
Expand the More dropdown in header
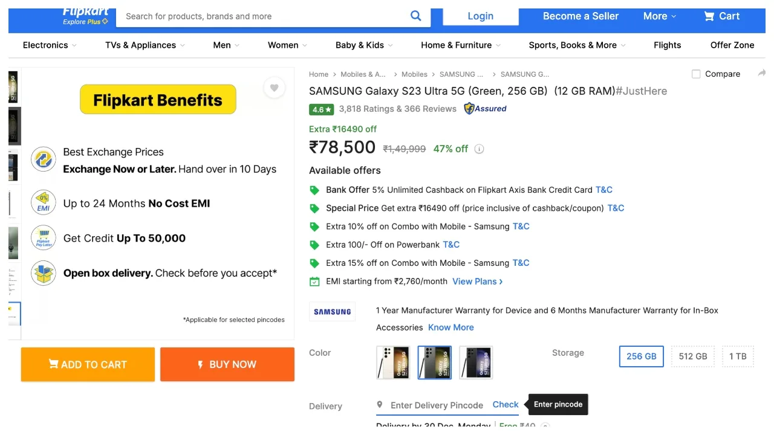point(660,16)
